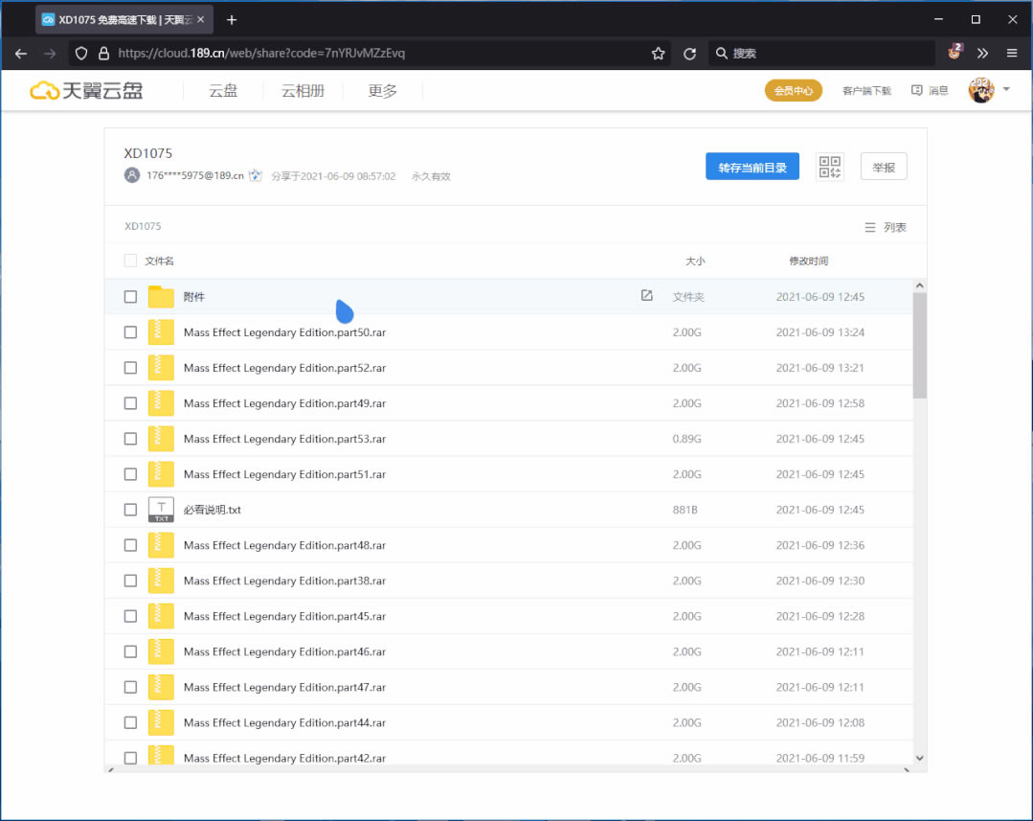Click the browser forward arrow
The image size is (1033, 821).
coord(50,54)
